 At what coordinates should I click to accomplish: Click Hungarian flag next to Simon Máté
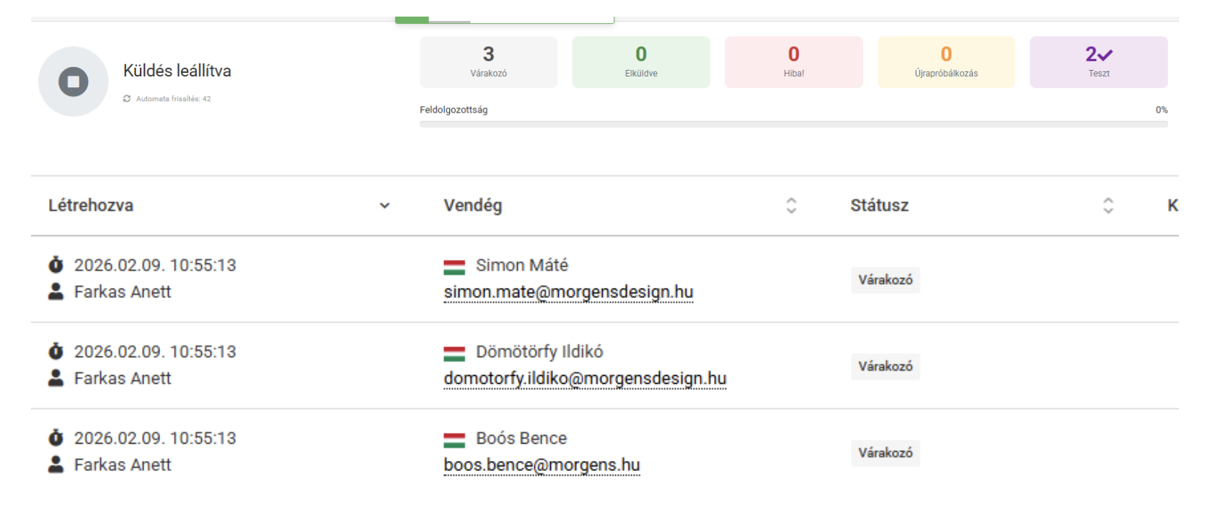click(454, 266)
